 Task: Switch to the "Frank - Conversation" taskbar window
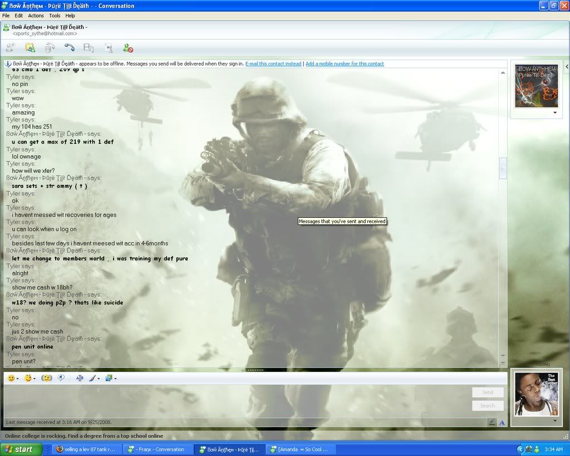coord(156,449)
